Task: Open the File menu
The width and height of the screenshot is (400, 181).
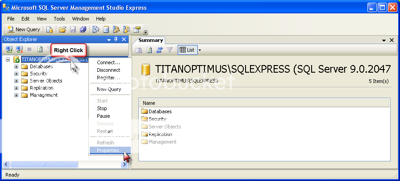Action: (11, 19)
